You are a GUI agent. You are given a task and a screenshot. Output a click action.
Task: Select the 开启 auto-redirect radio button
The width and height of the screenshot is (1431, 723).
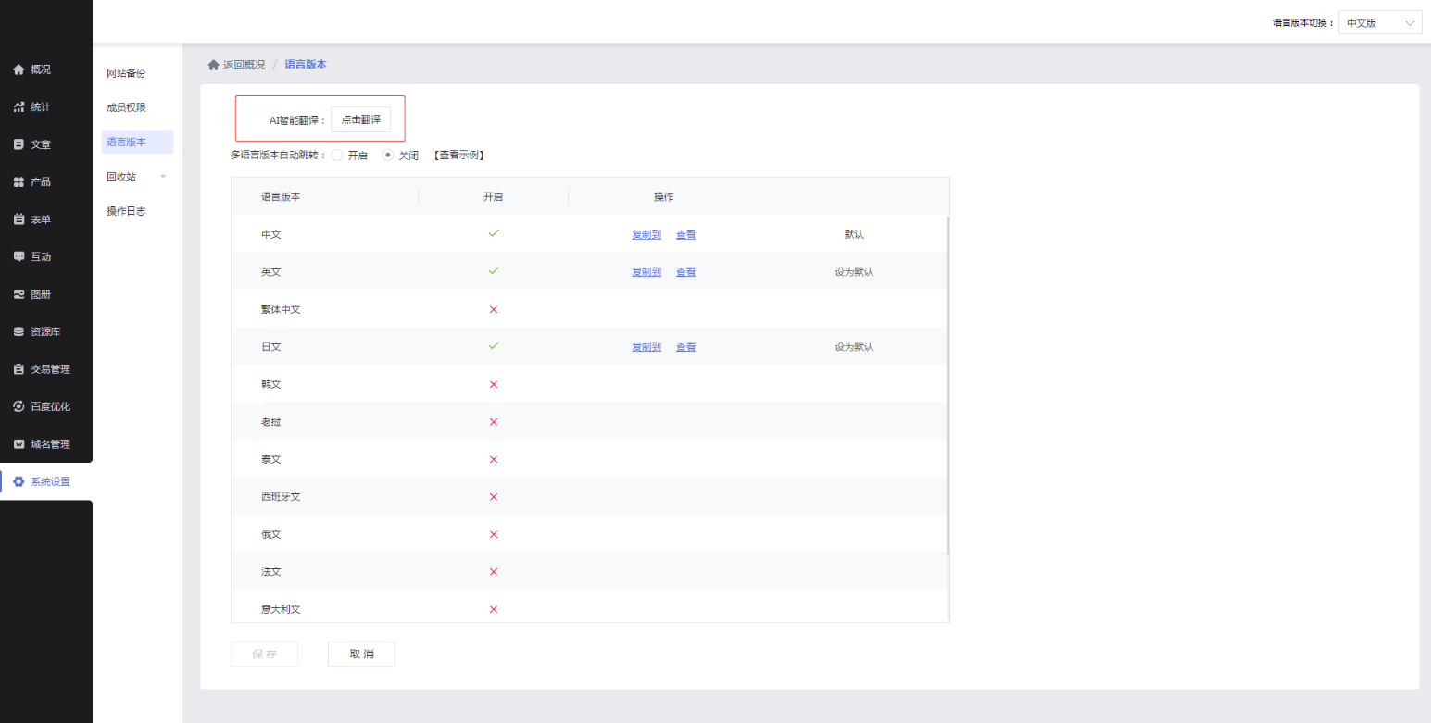336,156
